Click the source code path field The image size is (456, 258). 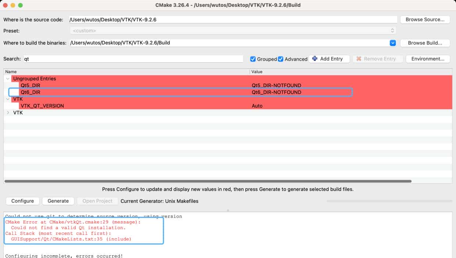tap(233, 19)
